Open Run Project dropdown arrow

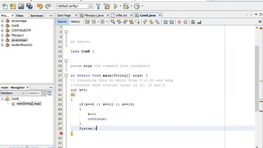[120, 6]
